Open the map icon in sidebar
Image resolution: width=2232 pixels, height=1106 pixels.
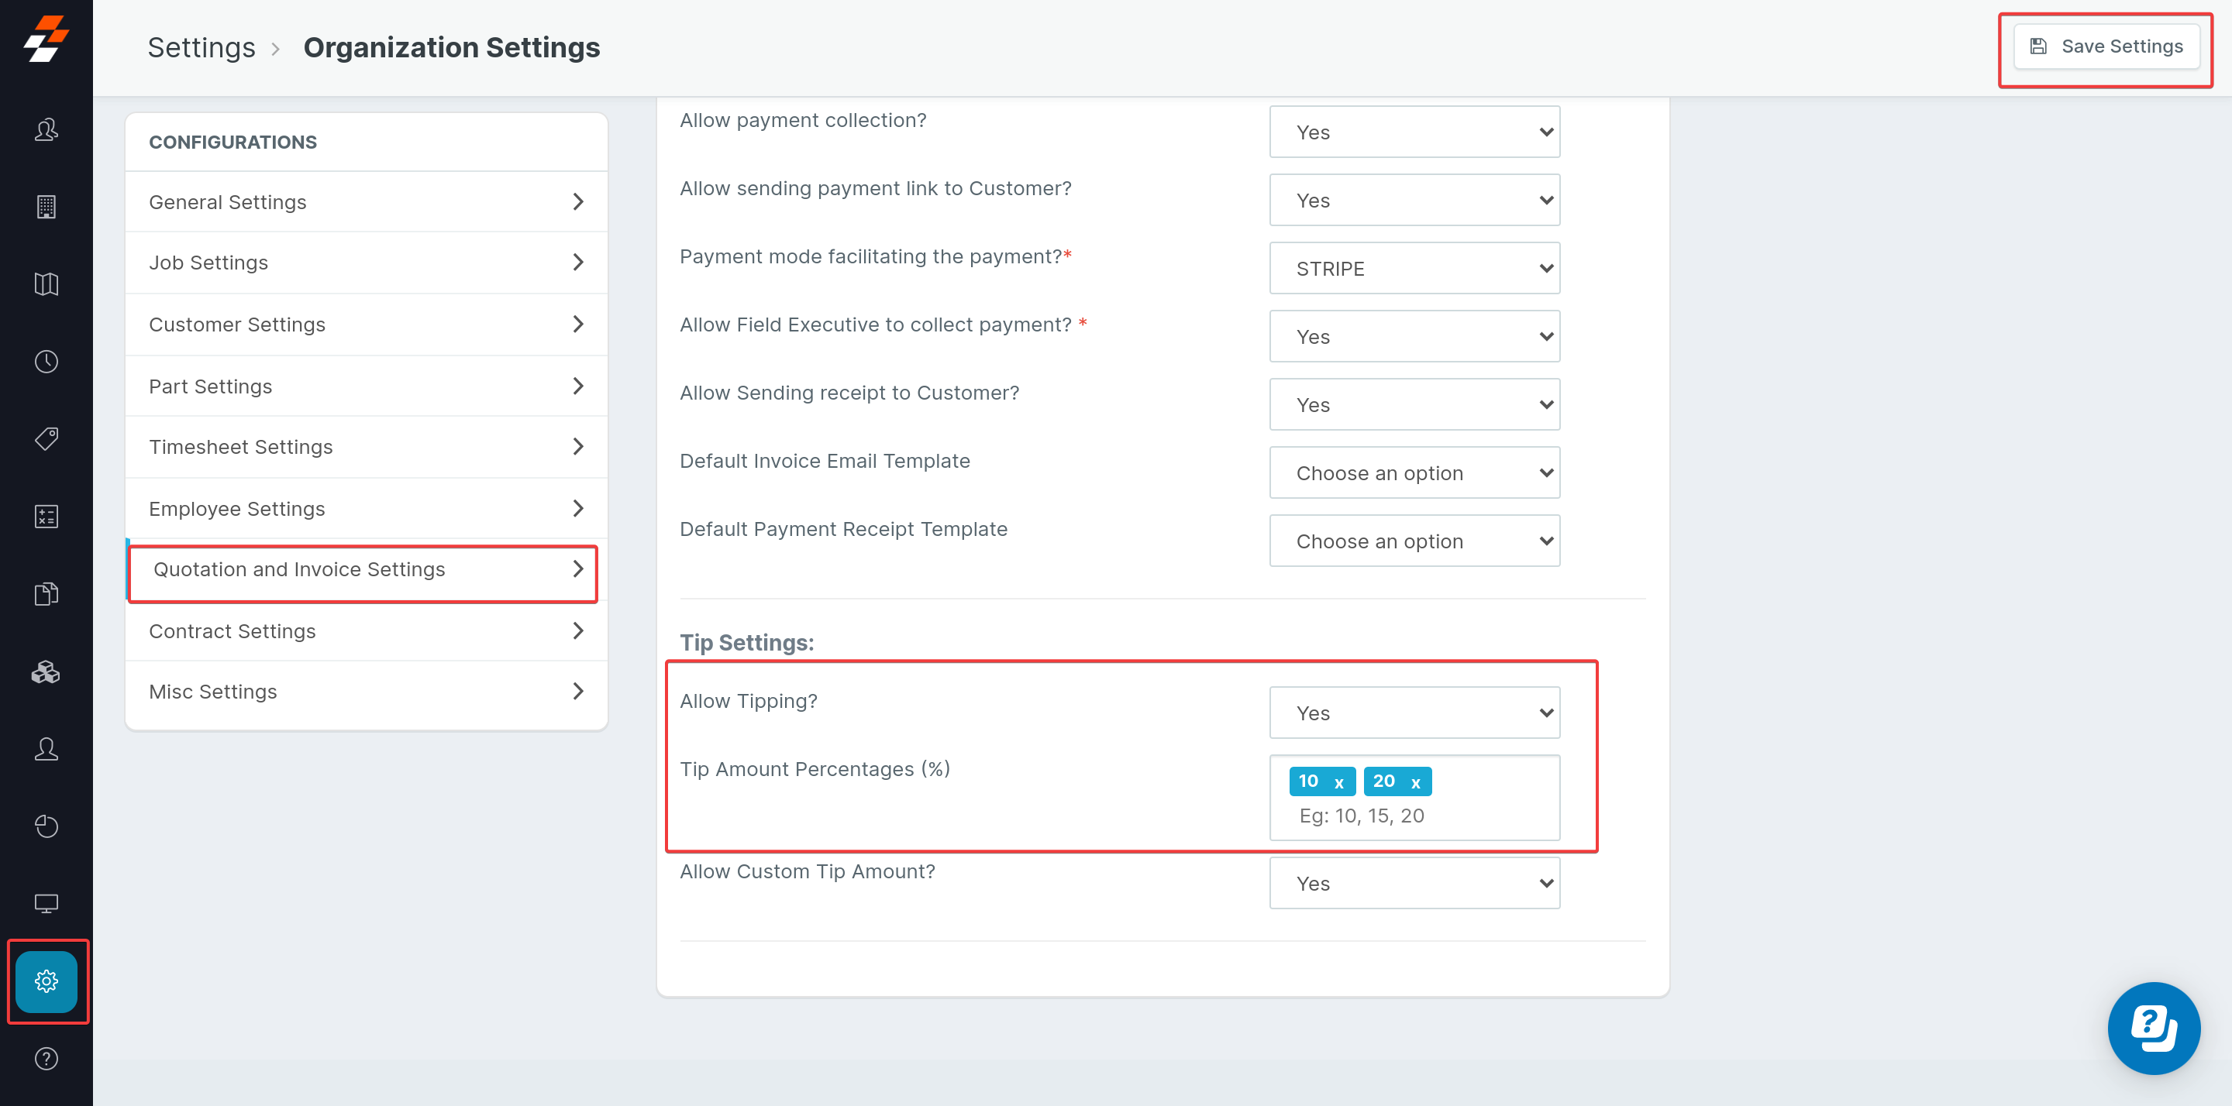coord(46,284)
